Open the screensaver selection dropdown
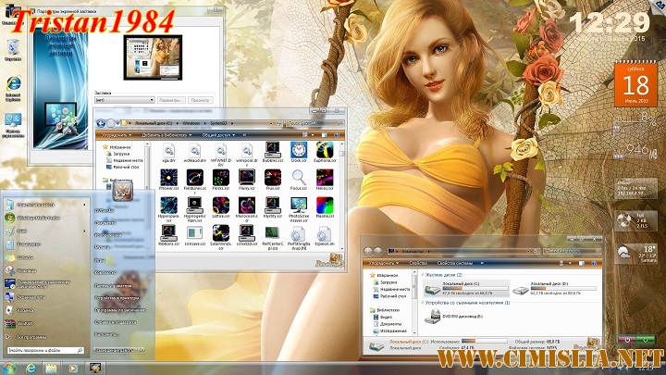 [124, 99]
